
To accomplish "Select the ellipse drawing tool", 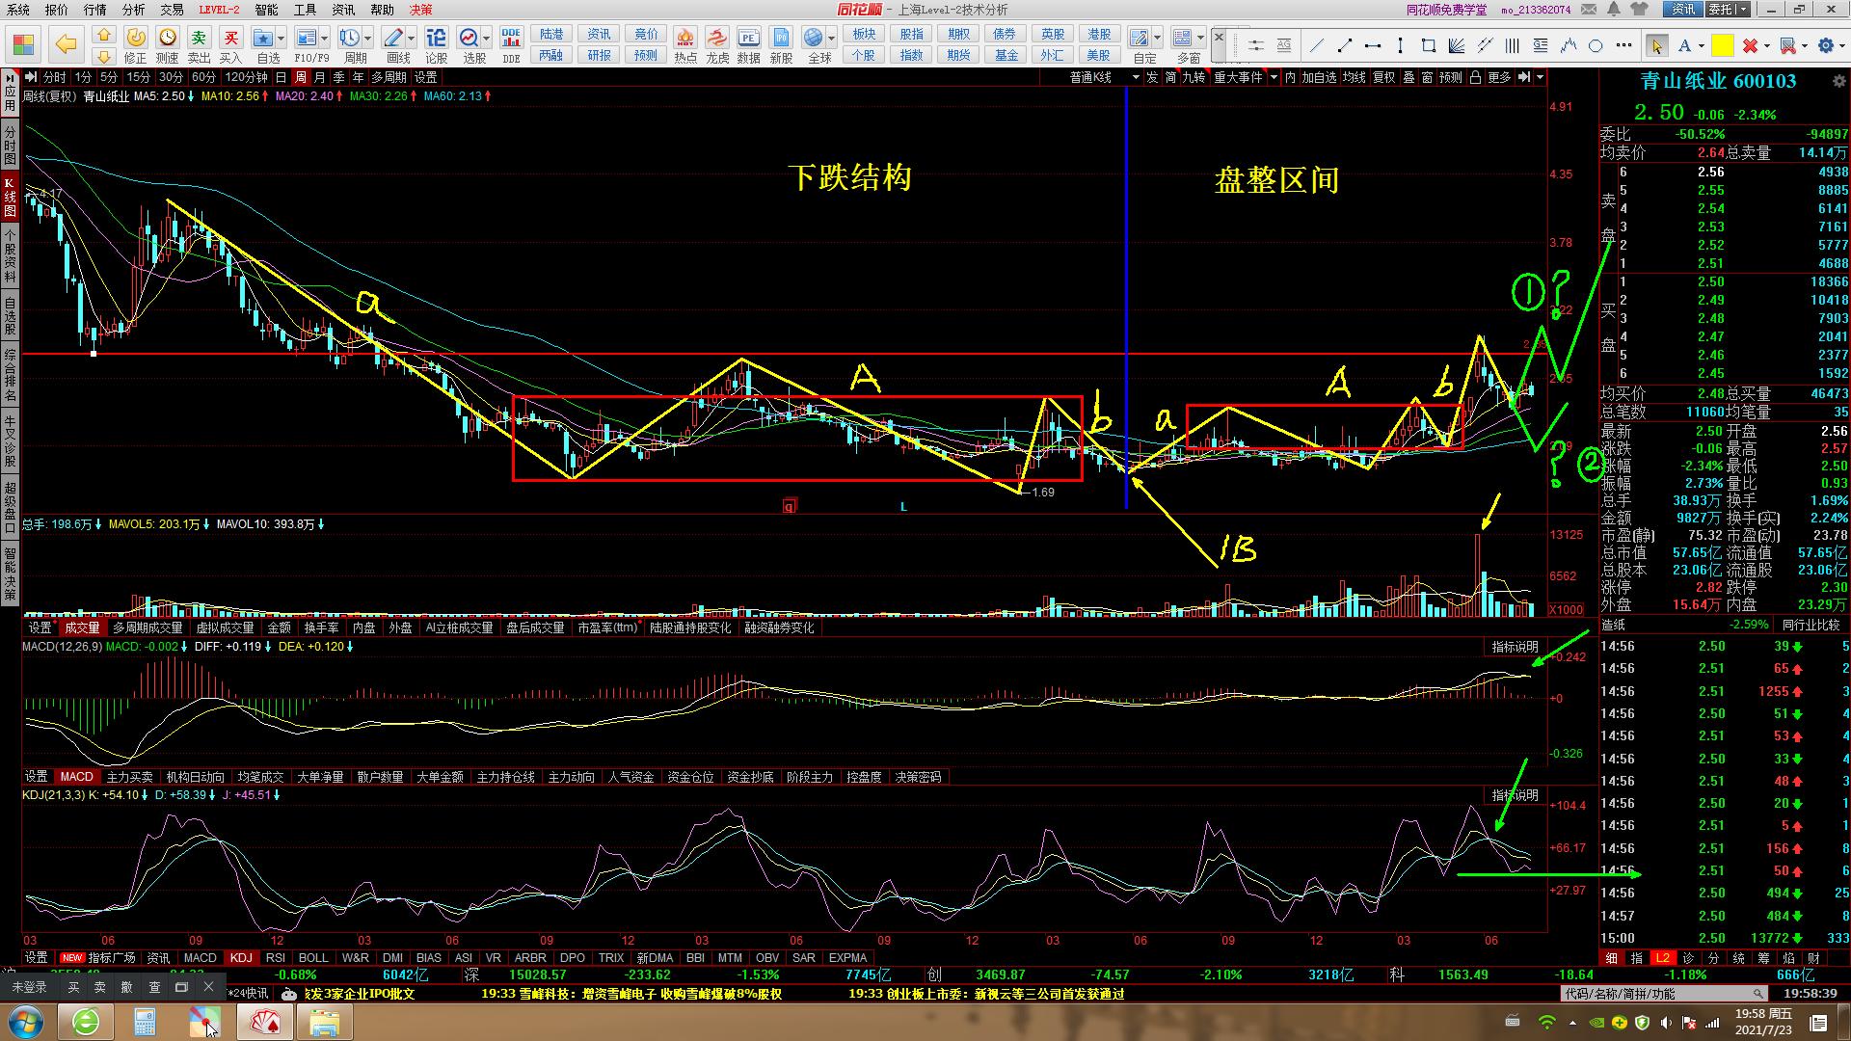I will pyautogui.click(x=1596, y=45).
